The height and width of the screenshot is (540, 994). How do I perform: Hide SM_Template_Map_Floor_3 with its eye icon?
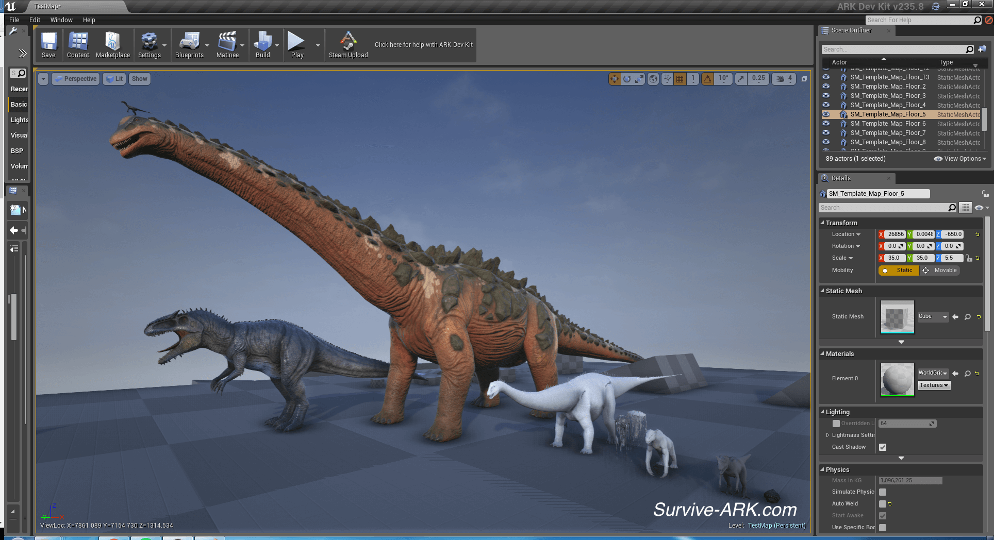(826, 96)
